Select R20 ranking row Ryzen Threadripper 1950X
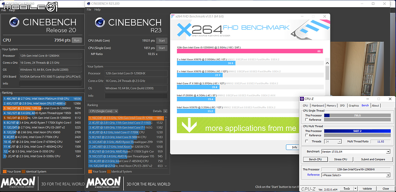The width and height of the screenshot is (396, 192). pos(42,113)
